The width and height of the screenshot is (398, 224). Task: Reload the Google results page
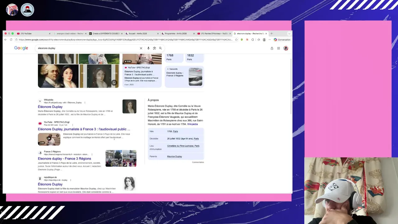11,40
